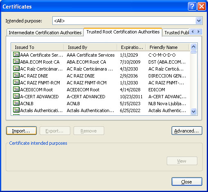208x192 pixels.
Task: Click the 'DIRECCION GEN...' friendly name
Action: pos(167,76)
